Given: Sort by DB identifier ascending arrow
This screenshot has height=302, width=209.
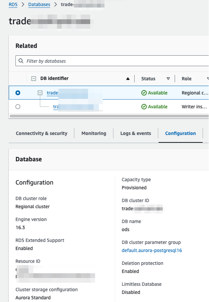Looking at the screenshot, I should [128, 79].
